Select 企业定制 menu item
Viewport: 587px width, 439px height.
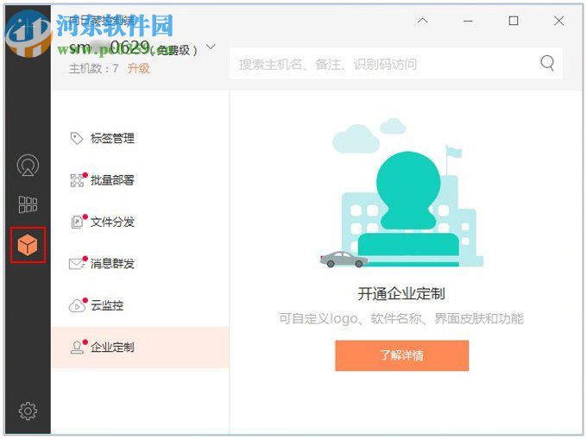click(x=141, y=348)
